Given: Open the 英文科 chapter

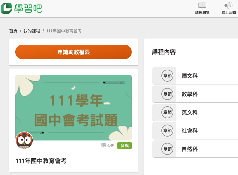Looking at the screenshot, I should tap(190, 112).
